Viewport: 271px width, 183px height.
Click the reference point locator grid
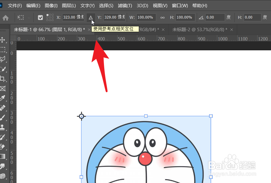point(50,17)
